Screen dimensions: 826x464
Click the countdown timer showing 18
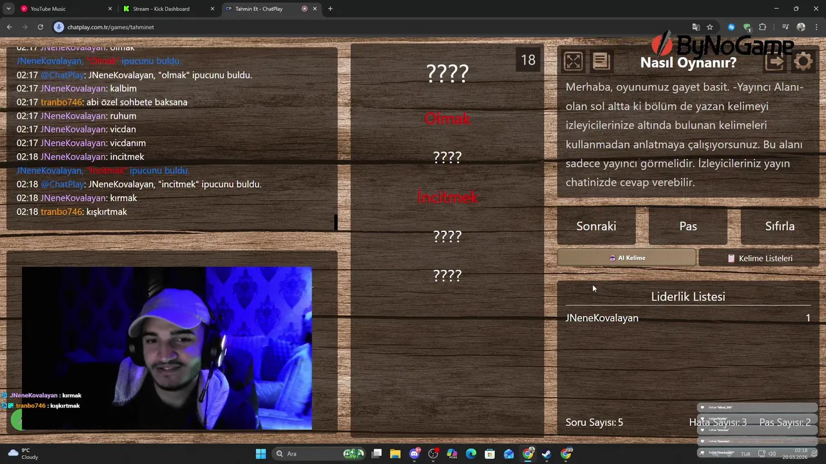coord(528,60)
